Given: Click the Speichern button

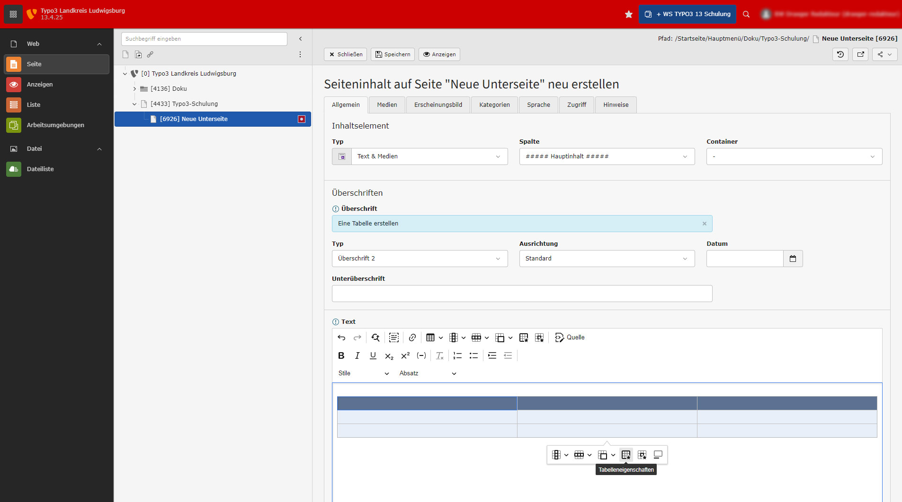Looking at the screenshot, I should click(x=393, y=54).
